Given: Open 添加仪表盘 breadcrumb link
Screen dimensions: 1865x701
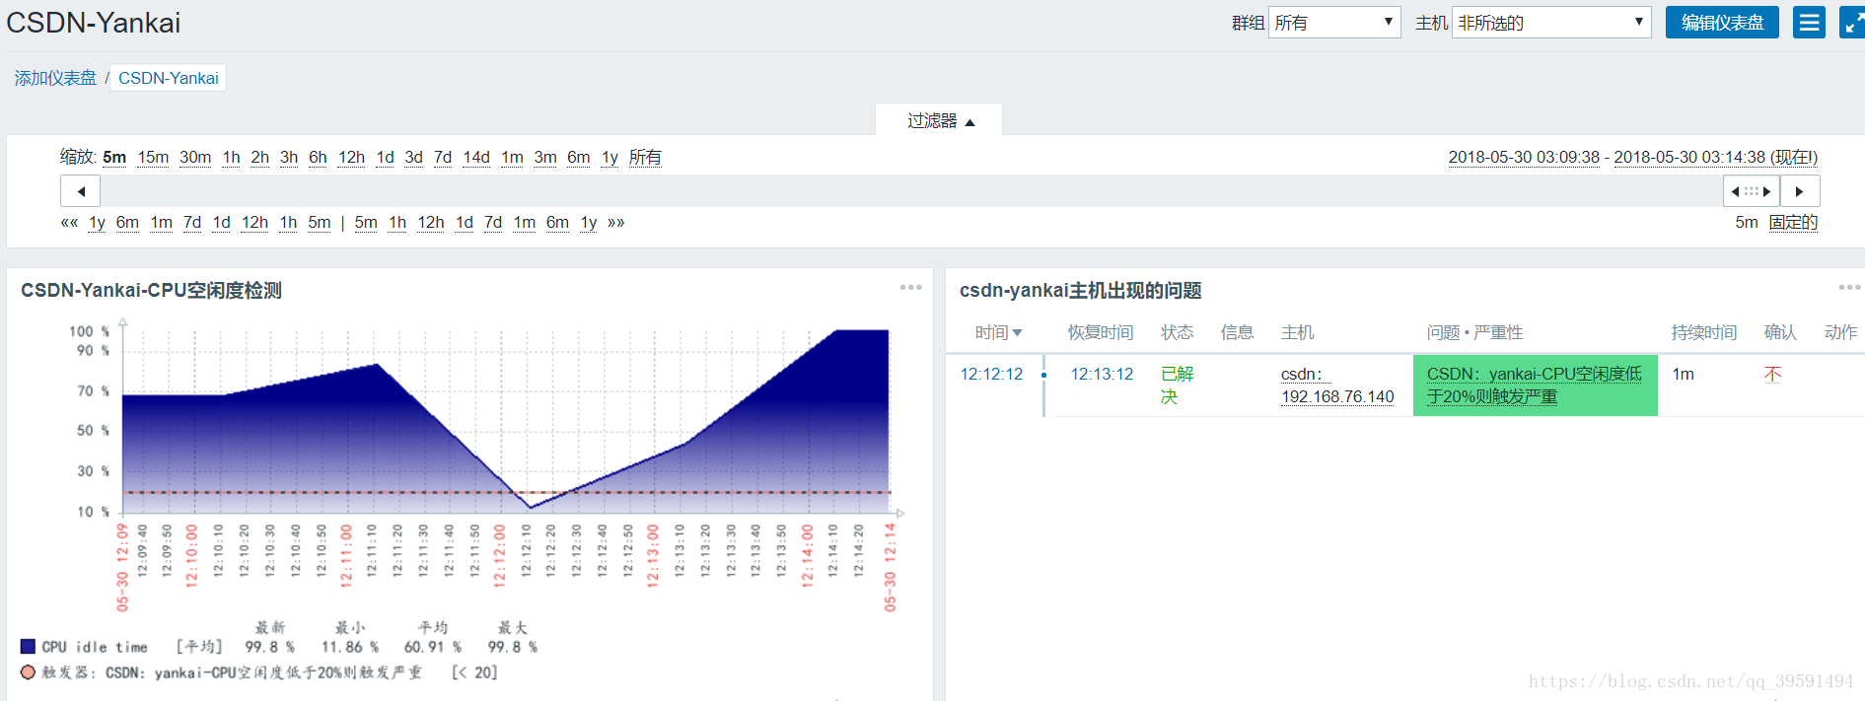Looking at the screenshot, I should [x=55, y=78].
